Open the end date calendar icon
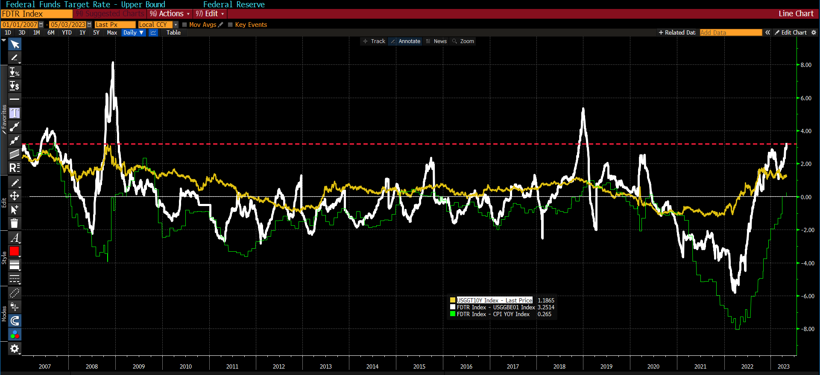Viewport: 820px width, 375px height. click(x=89, y=25)
